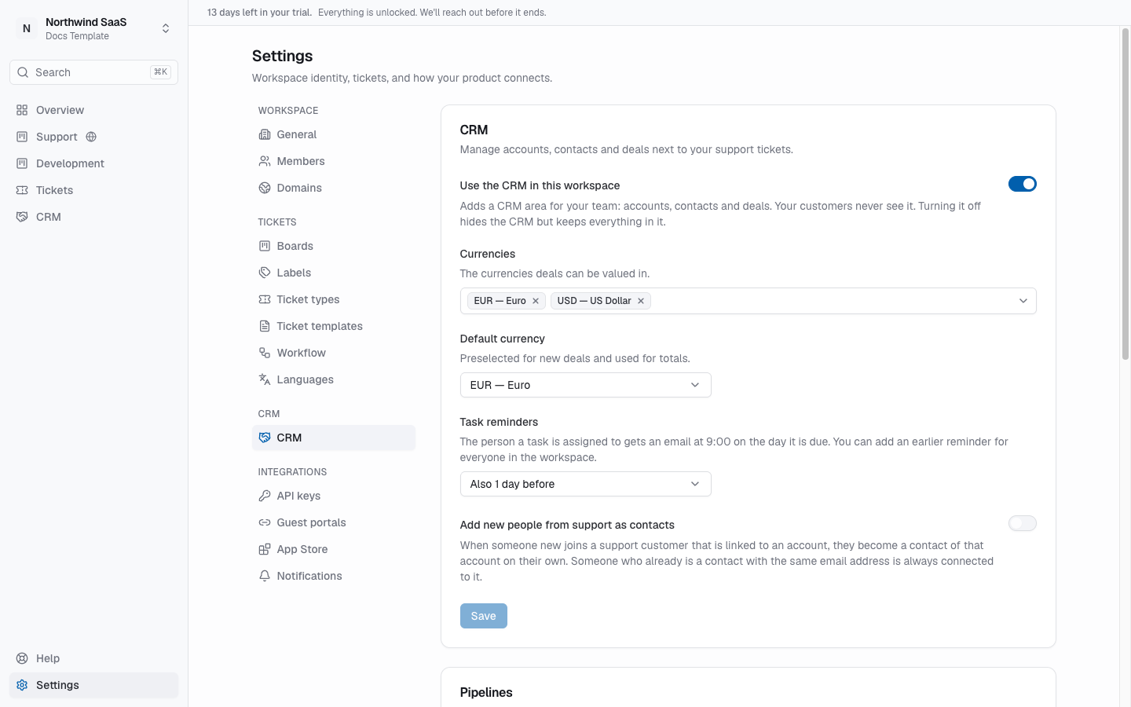1131x707 pixels.
Task: Click the Labels tag icon
Action: click(265, 273)
